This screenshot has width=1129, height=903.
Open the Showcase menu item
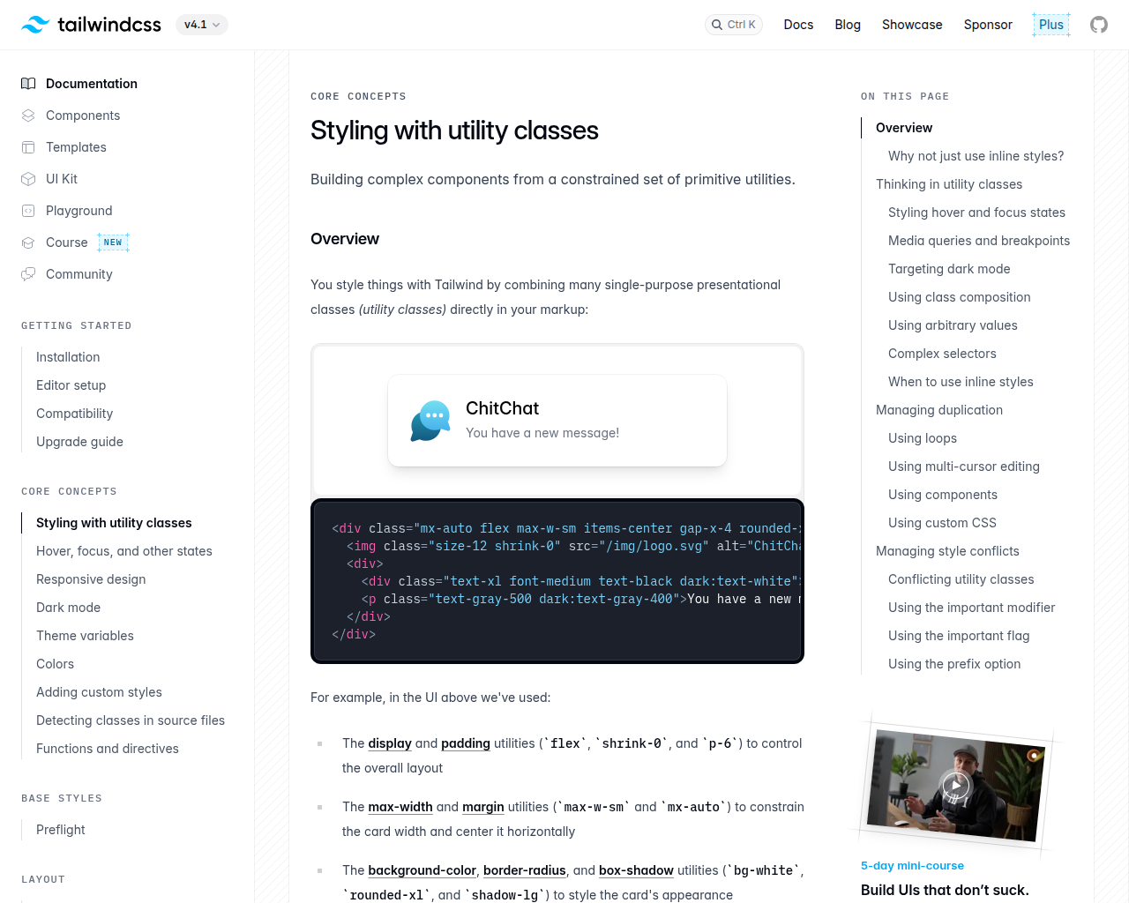coord(912,24)
